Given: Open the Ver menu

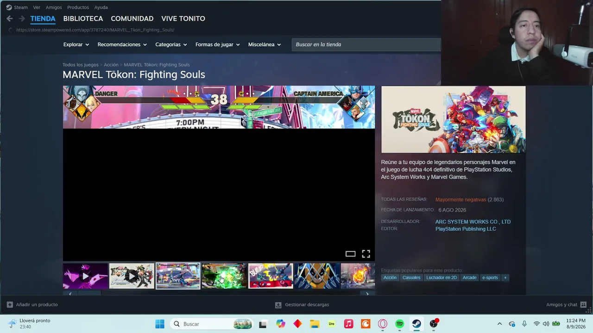Looking at the screenshot, I should click(37, 7).
